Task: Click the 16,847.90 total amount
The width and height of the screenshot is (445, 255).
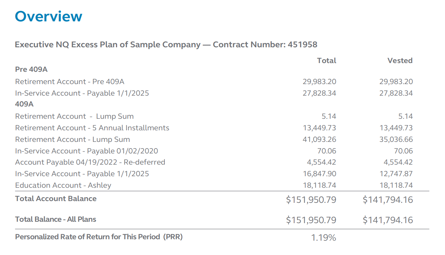Action: [319, 174]
